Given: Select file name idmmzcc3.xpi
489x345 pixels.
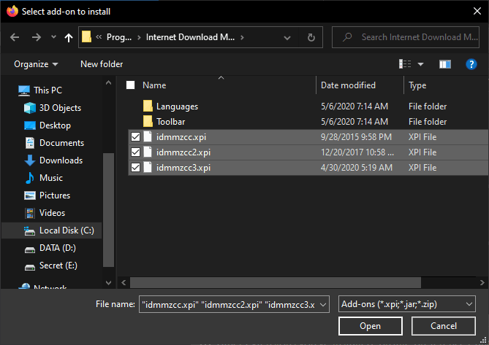Looking at the screenshot, I should [x=183, y=167].
